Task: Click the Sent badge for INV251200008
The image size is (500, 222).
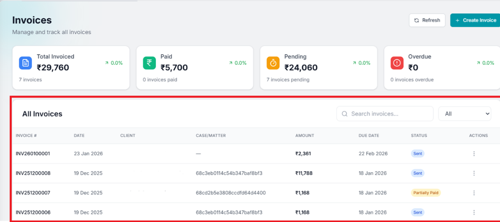Action: pyautogui.click(x=417, y=173)
